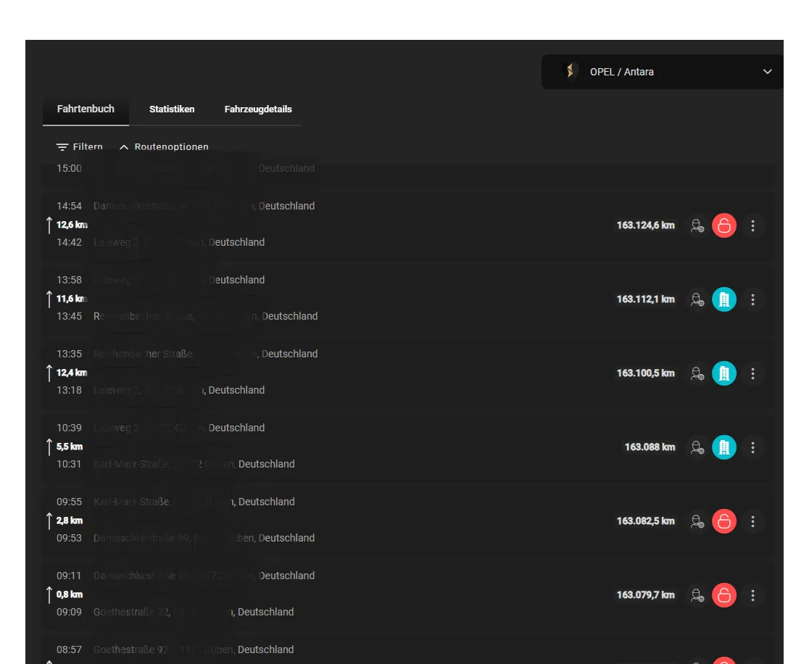Click the red unlock icon for 163.079,7 km trip
788x664 pixels.
click(723, 595)
